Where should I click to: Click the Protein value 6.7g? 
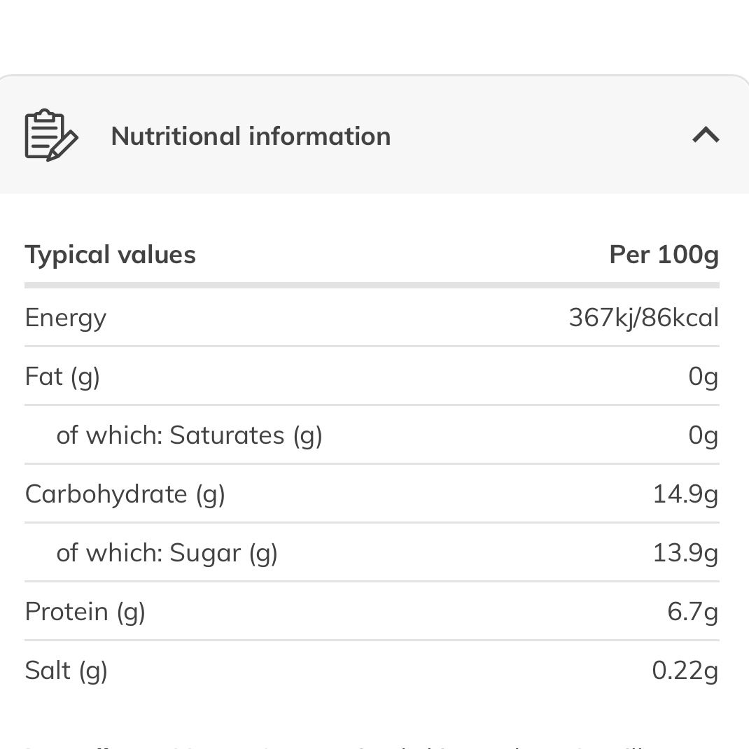[x=692, y=612]
